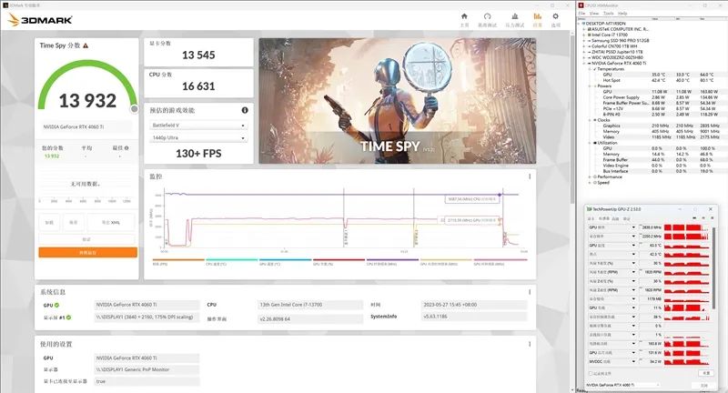Image resolution: width=728 pixels, height=393 pixels.
Task: Select the Video Engine utilization row
Action: pos(616,166)
